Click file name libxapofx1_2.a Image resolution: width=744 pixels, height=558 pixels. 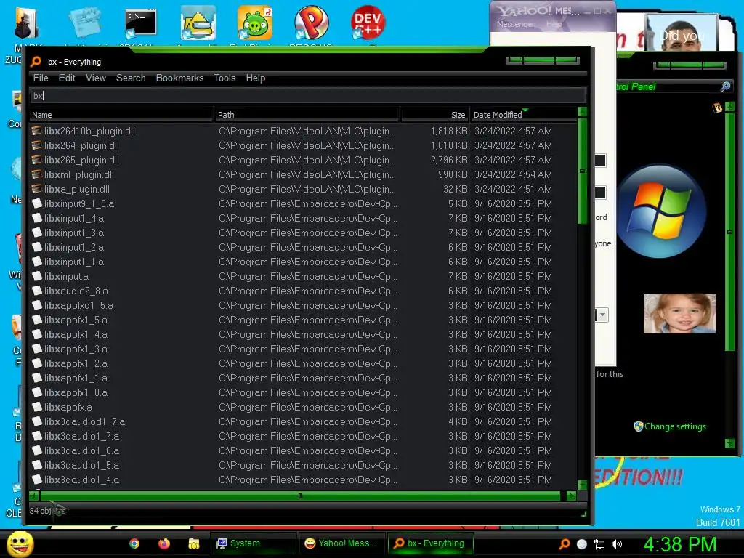pos(76,363)
